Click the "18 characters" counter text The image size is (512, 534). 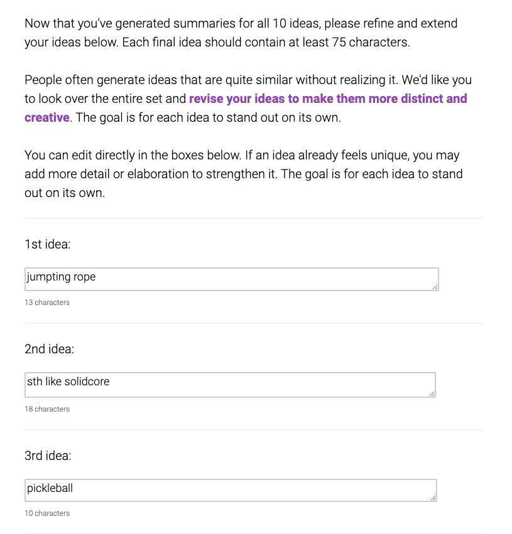coord(47,409)
